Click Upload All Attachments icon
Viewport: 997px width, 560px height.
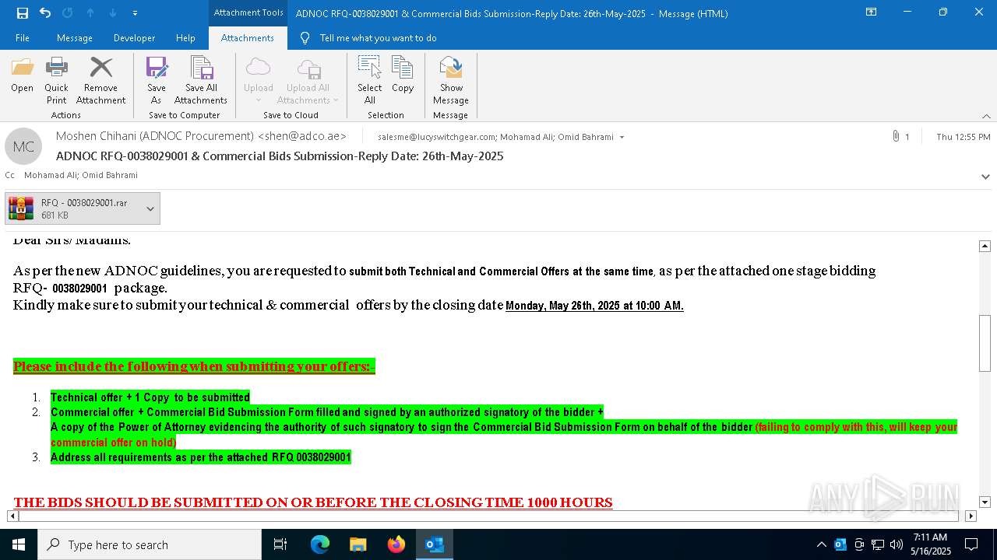[x=308, y=80]
